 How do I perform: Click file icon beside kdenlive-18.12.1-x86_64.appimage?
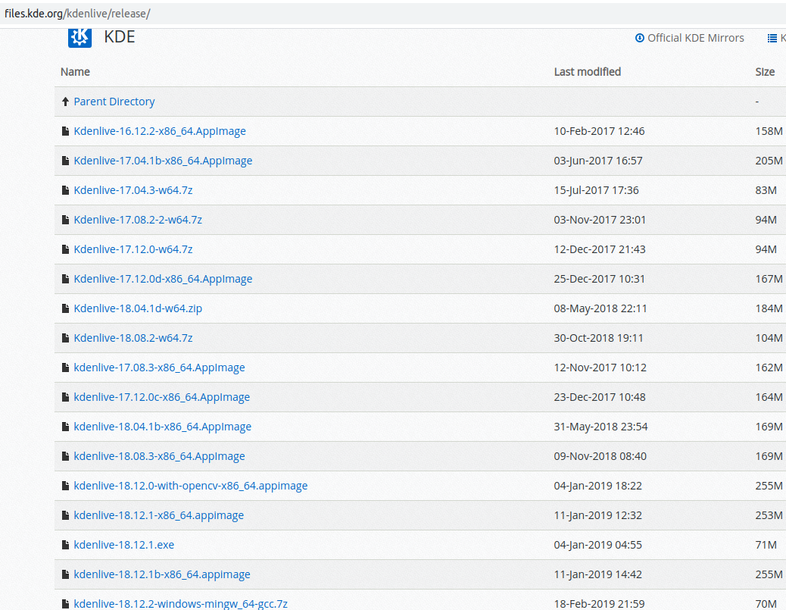pos(65,516)
